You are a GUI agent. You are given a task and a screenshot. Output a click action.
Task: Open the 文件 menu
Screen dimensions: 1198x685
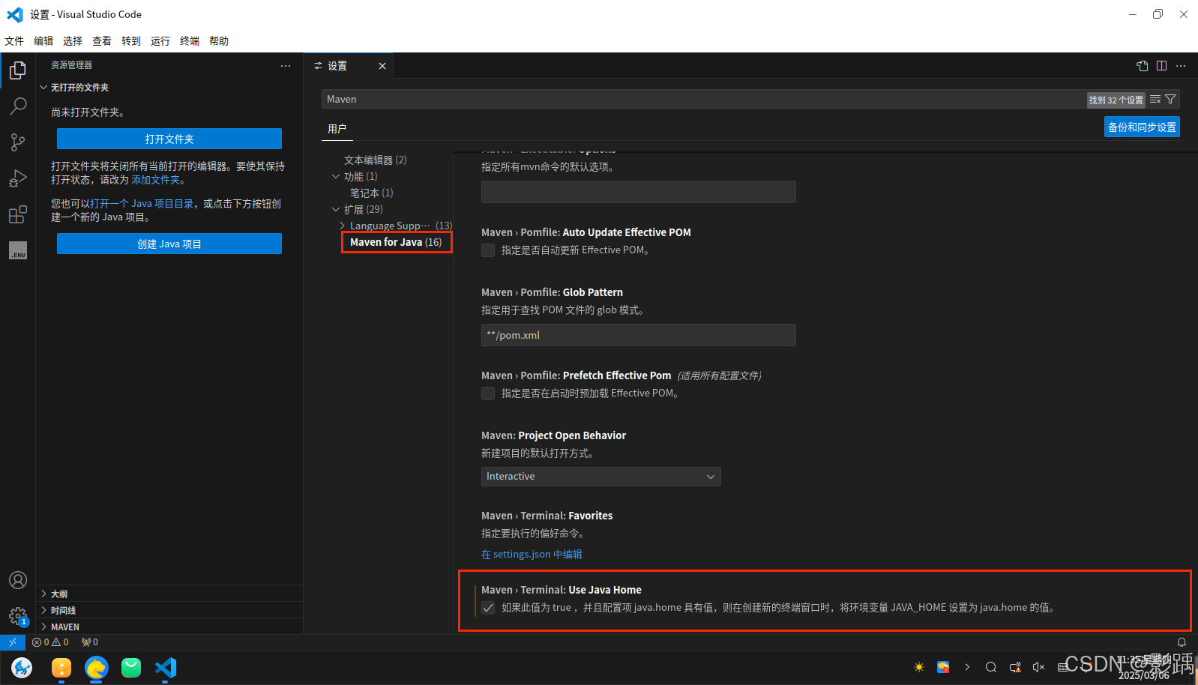14,41
